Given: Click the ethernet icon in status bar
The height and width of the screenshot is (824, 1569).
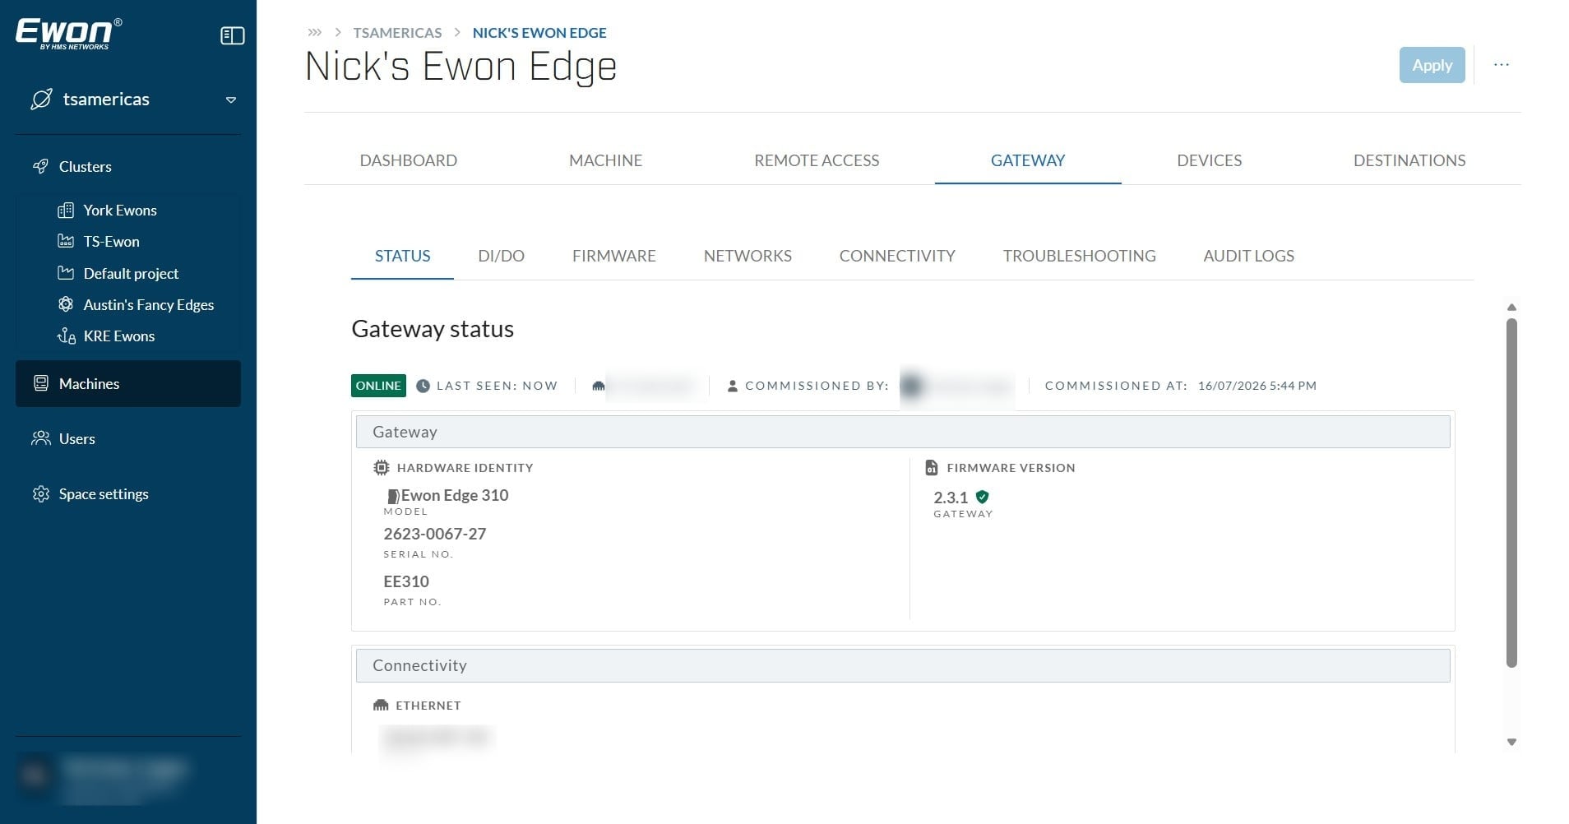Looking at the screenshot, I should pos(599,386).
